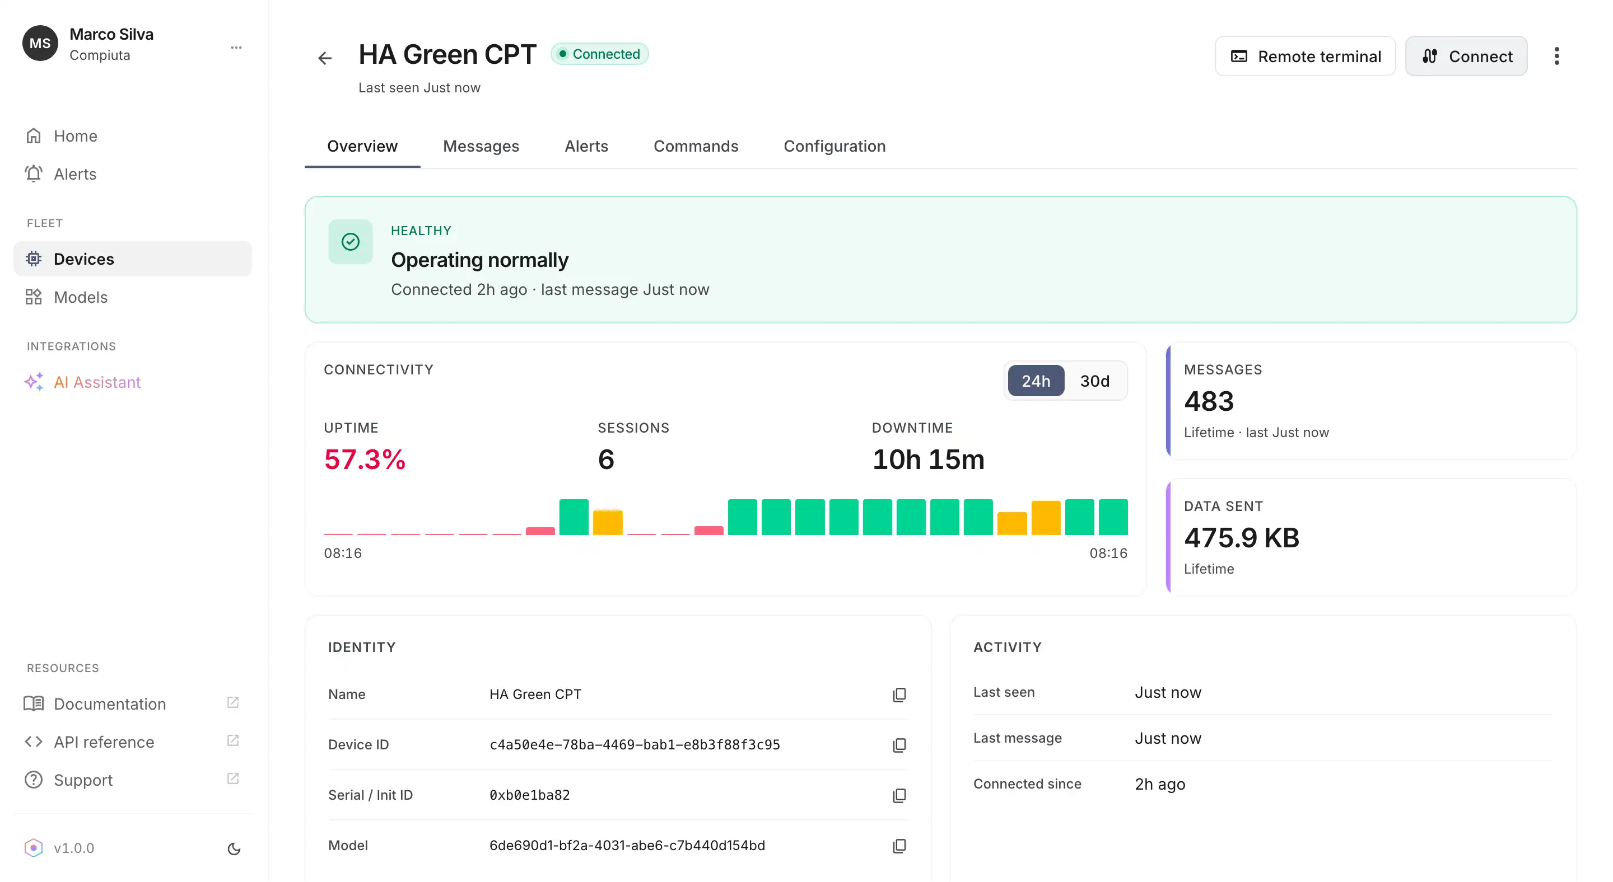Open the Remote terminal
This screenshot has width=1613, height=882.
tap(1306, 57)
